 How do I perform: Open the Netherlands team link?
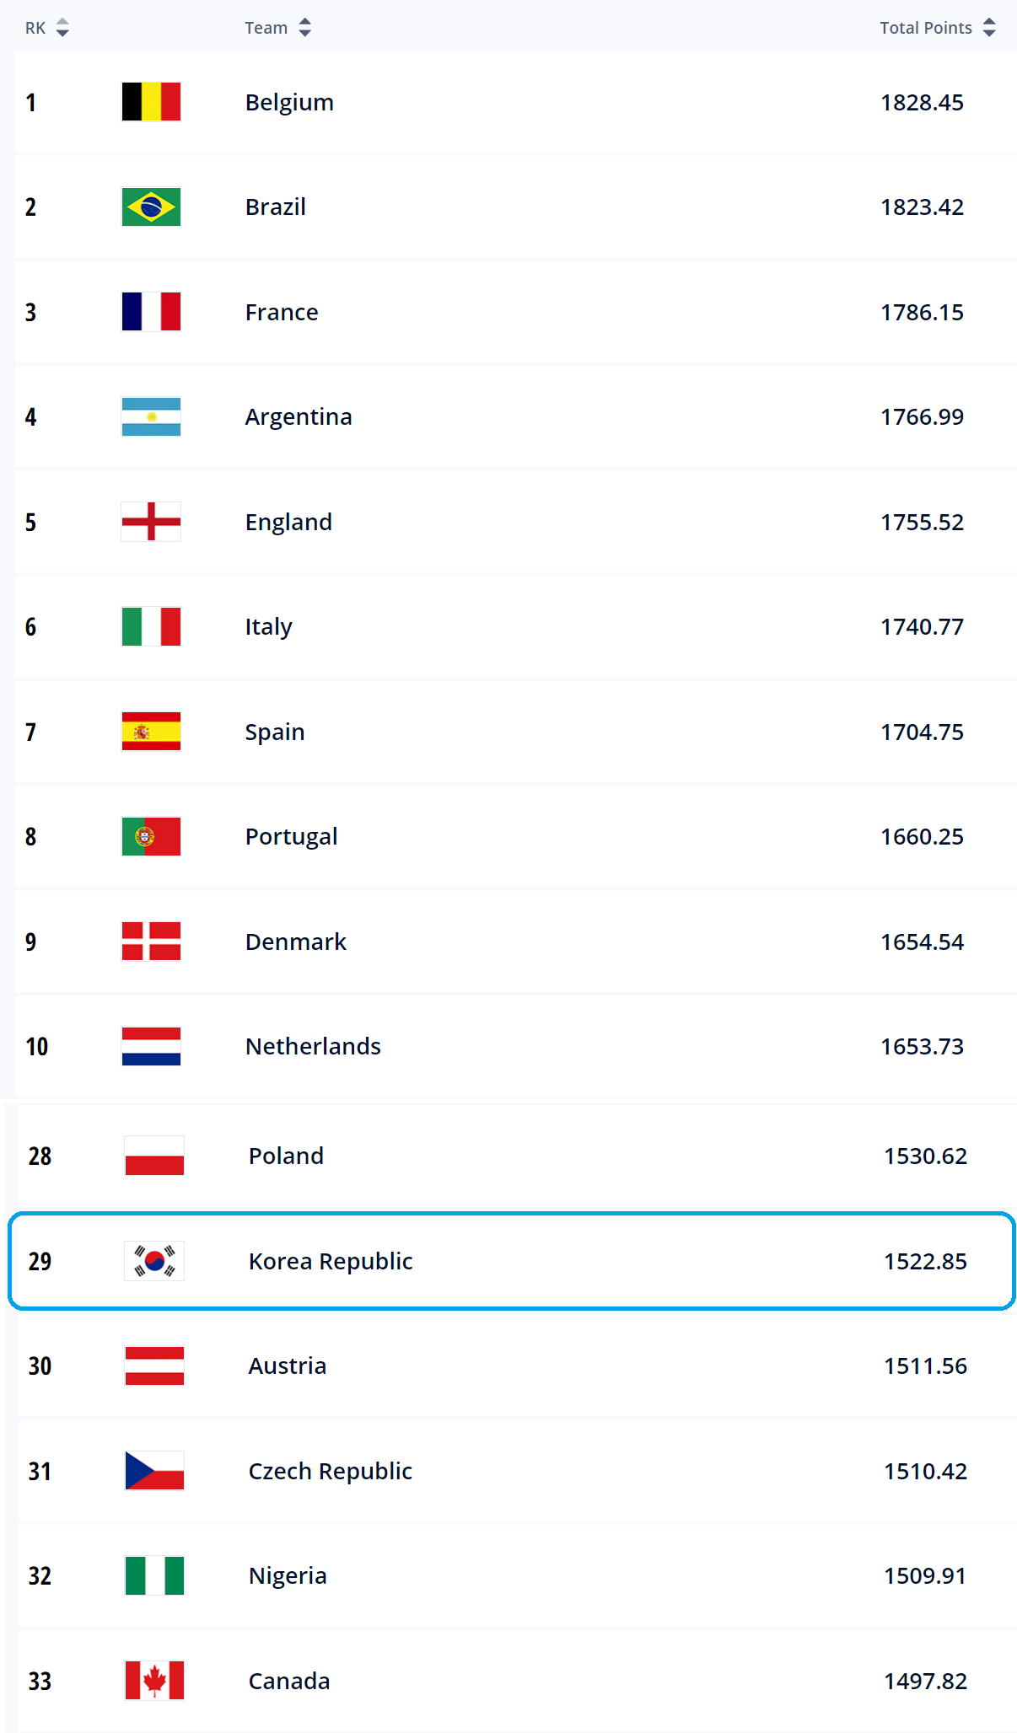click(313, 1047)
